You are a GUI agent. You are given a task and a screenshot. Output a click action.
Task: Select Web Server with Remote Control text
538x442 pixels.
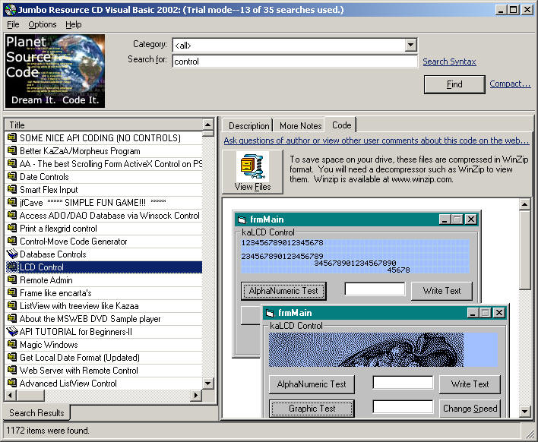79,371
